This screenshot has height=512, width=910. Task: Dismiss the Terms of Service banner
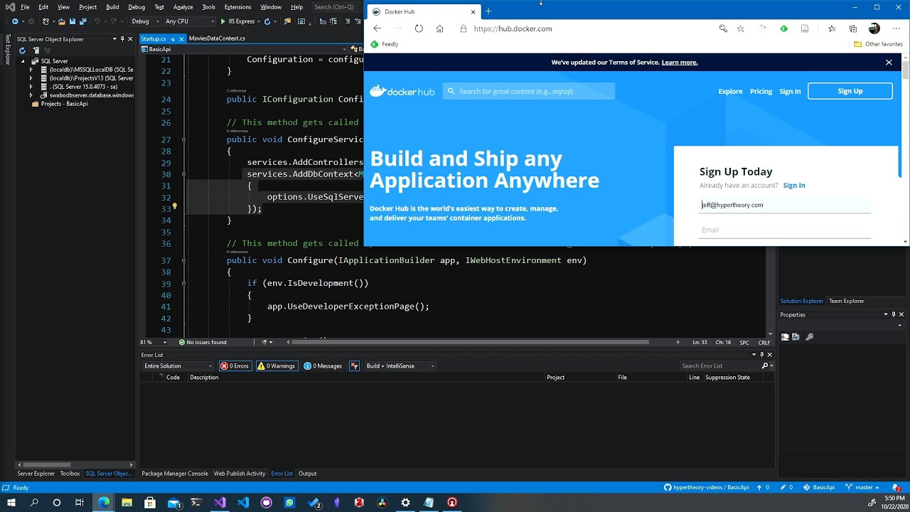[889, 63]
